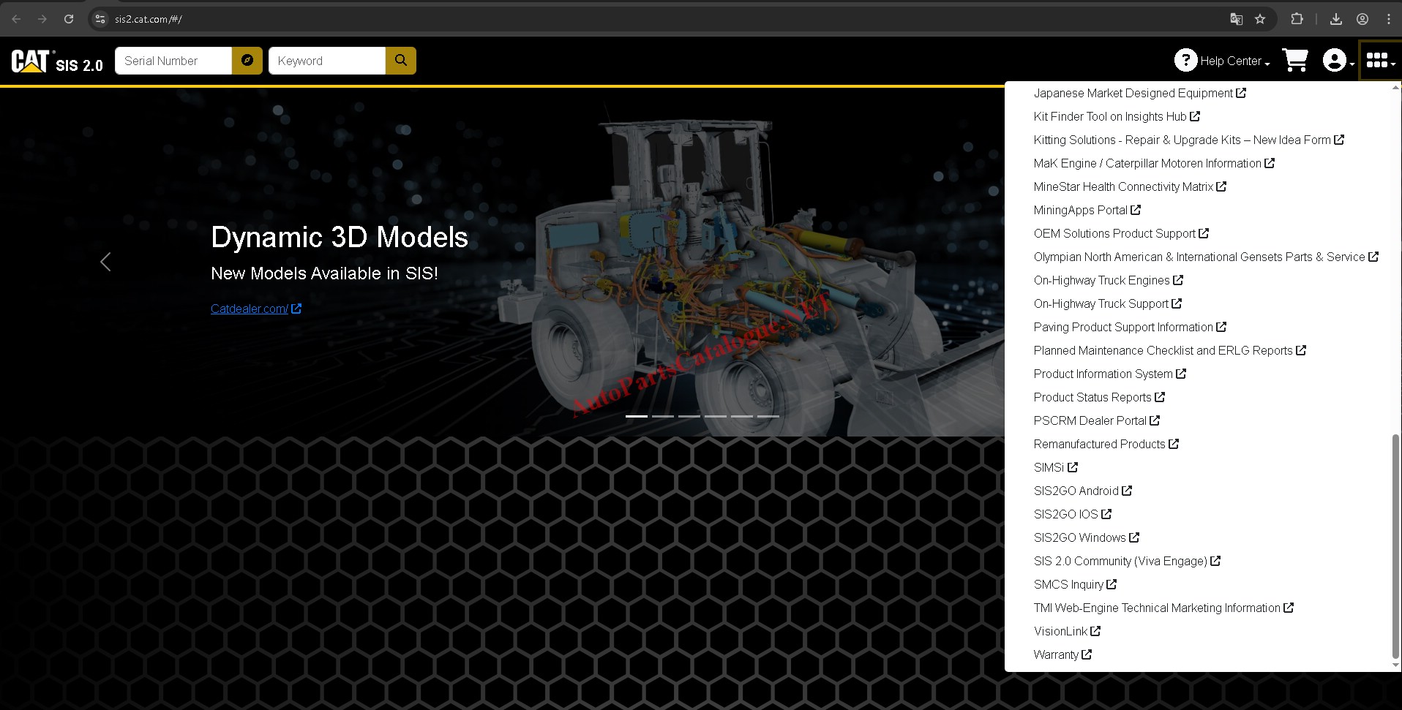Screen dimensions: 1402x710
Task: Reload the page in browser
Action: (x=69, y=19)
